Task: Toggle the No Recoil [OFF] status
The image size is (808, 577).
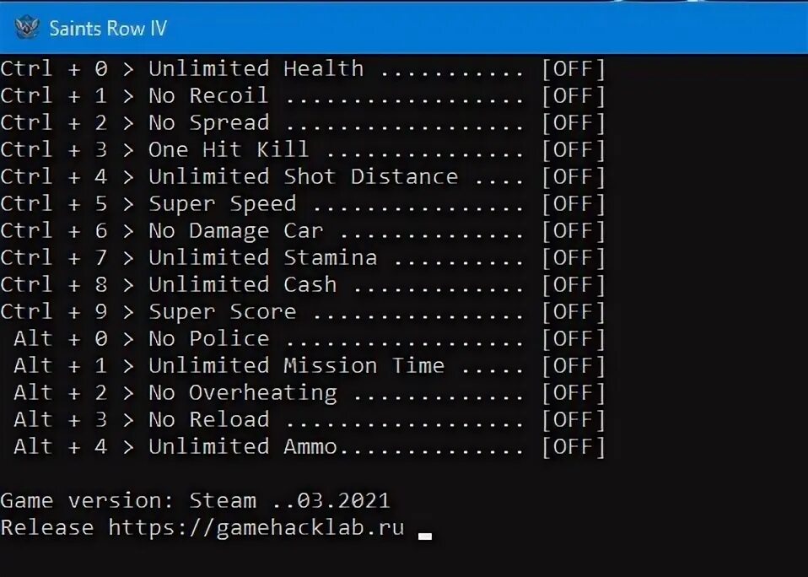Action: click(x=574, y=96)
